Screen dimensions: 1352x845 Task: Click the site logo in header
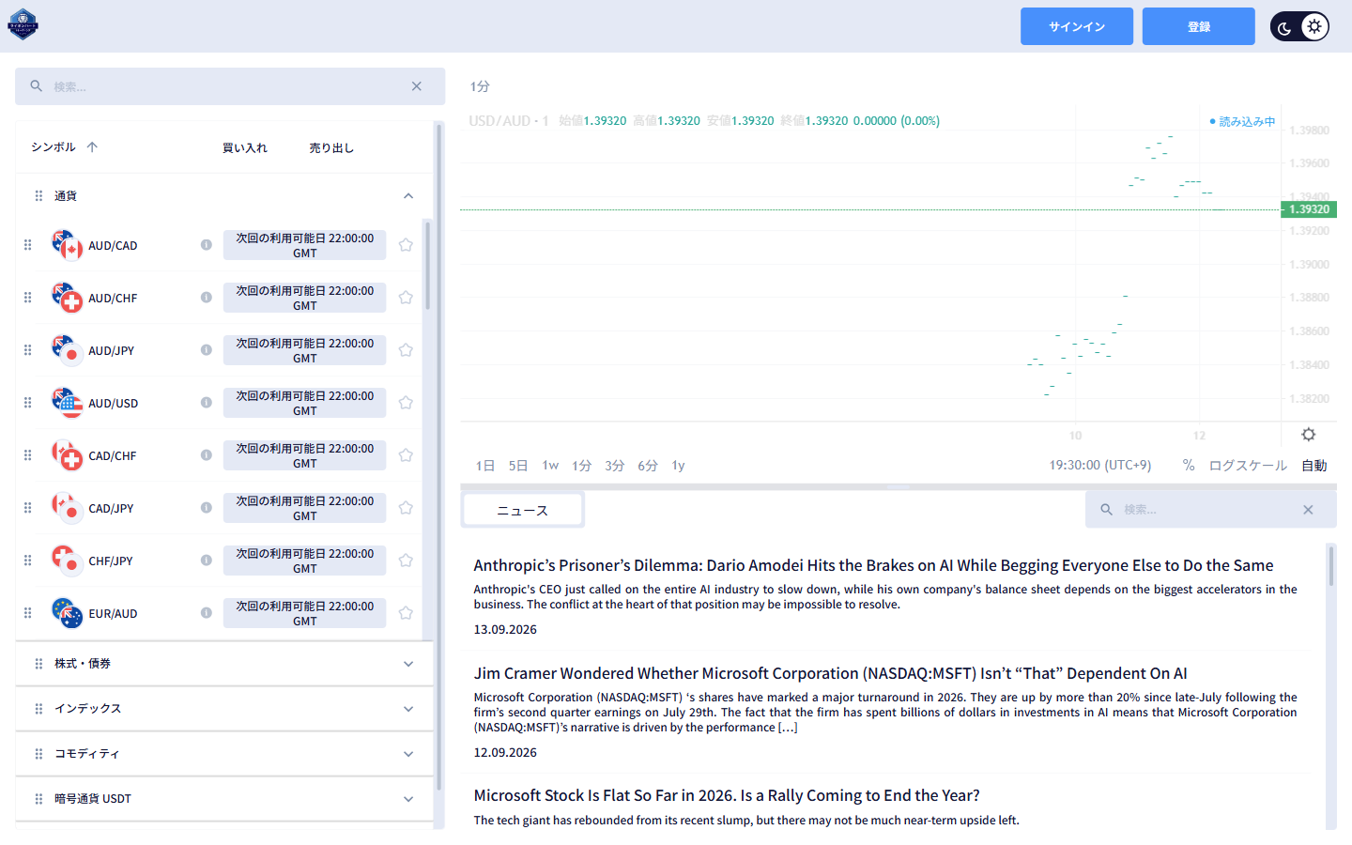tap(23, 24)
